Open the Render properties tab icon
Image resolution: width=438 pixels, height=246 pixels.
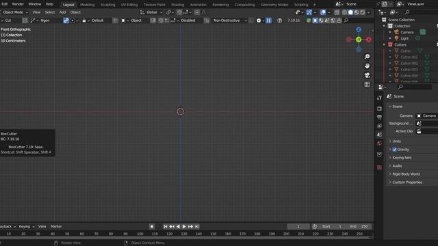(379, 109)
